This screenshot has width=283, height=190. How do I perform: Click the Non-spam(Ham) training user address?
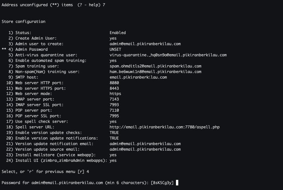coord(155,72)
